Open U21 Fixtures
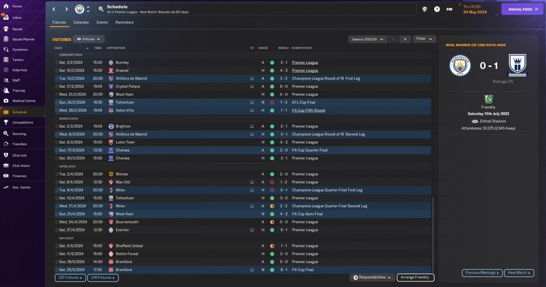Image resolution: width=546 pixels, height=287 pixels. pyautogui.click(x=70, y=277)
